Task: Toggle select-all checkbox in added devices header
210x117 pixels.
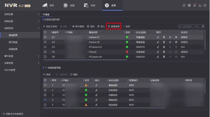Action: pyautogui.click(x=45, y=32)
